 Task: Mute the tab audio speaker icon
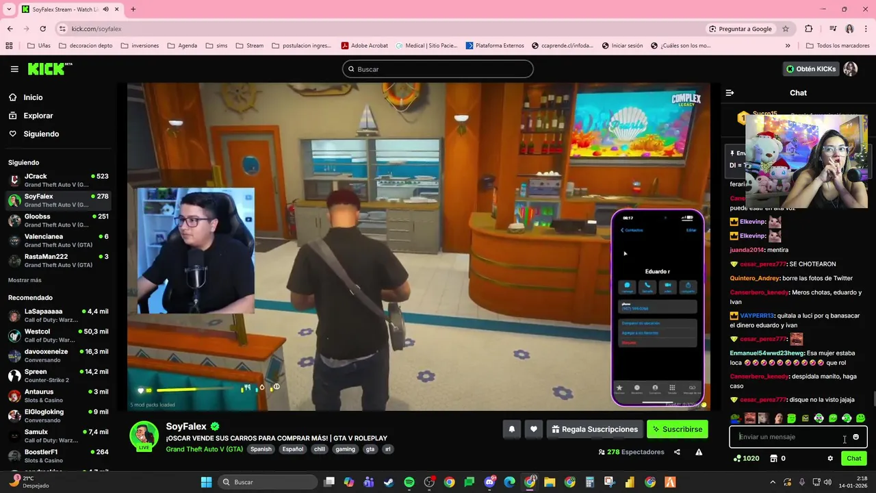click(x=105, y=10)
